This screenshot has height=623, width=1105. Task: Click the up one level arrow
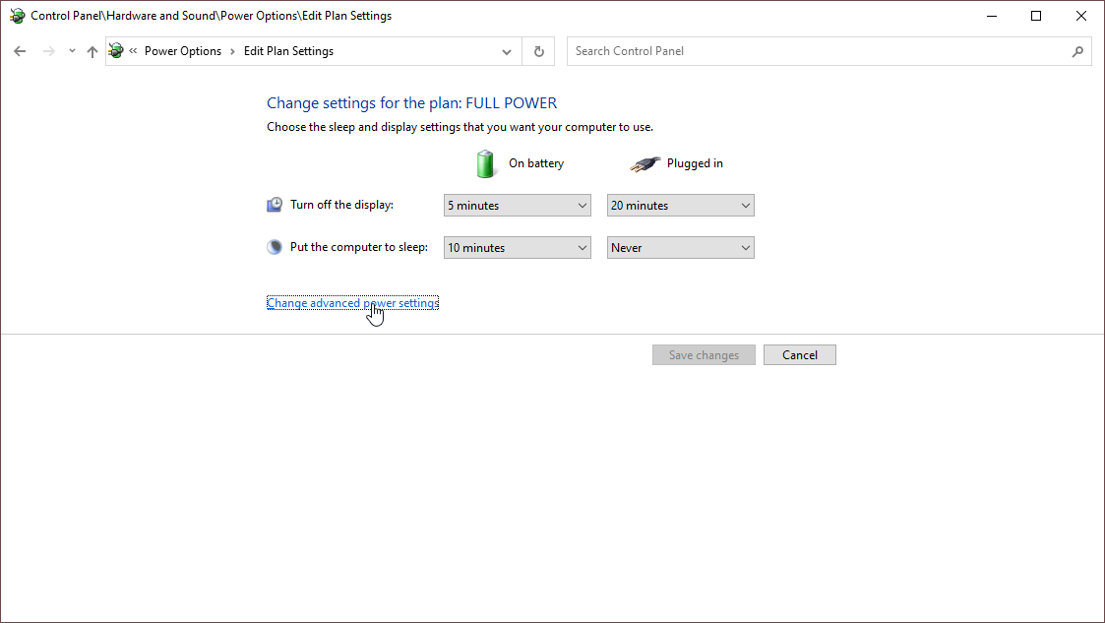[92, 51]
